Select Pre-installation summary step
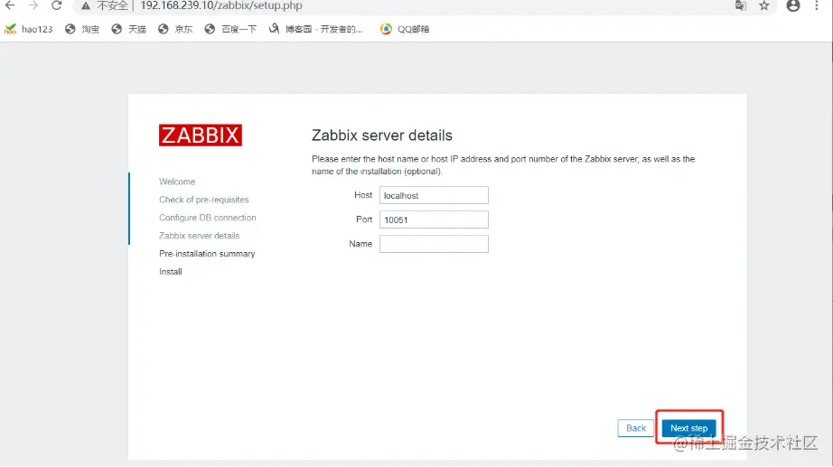 point(207,254)
